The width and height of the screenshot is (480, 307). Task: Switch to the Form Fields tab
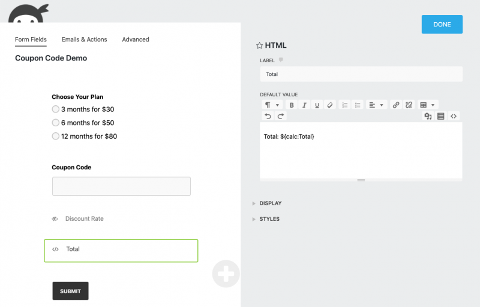click(31, 39)
